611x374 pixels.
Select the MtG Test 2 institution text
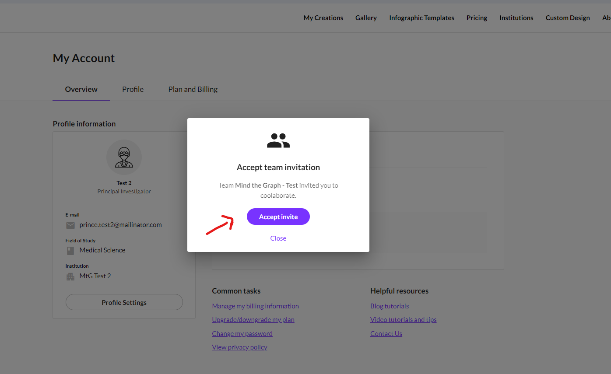(x=95, y=276)
